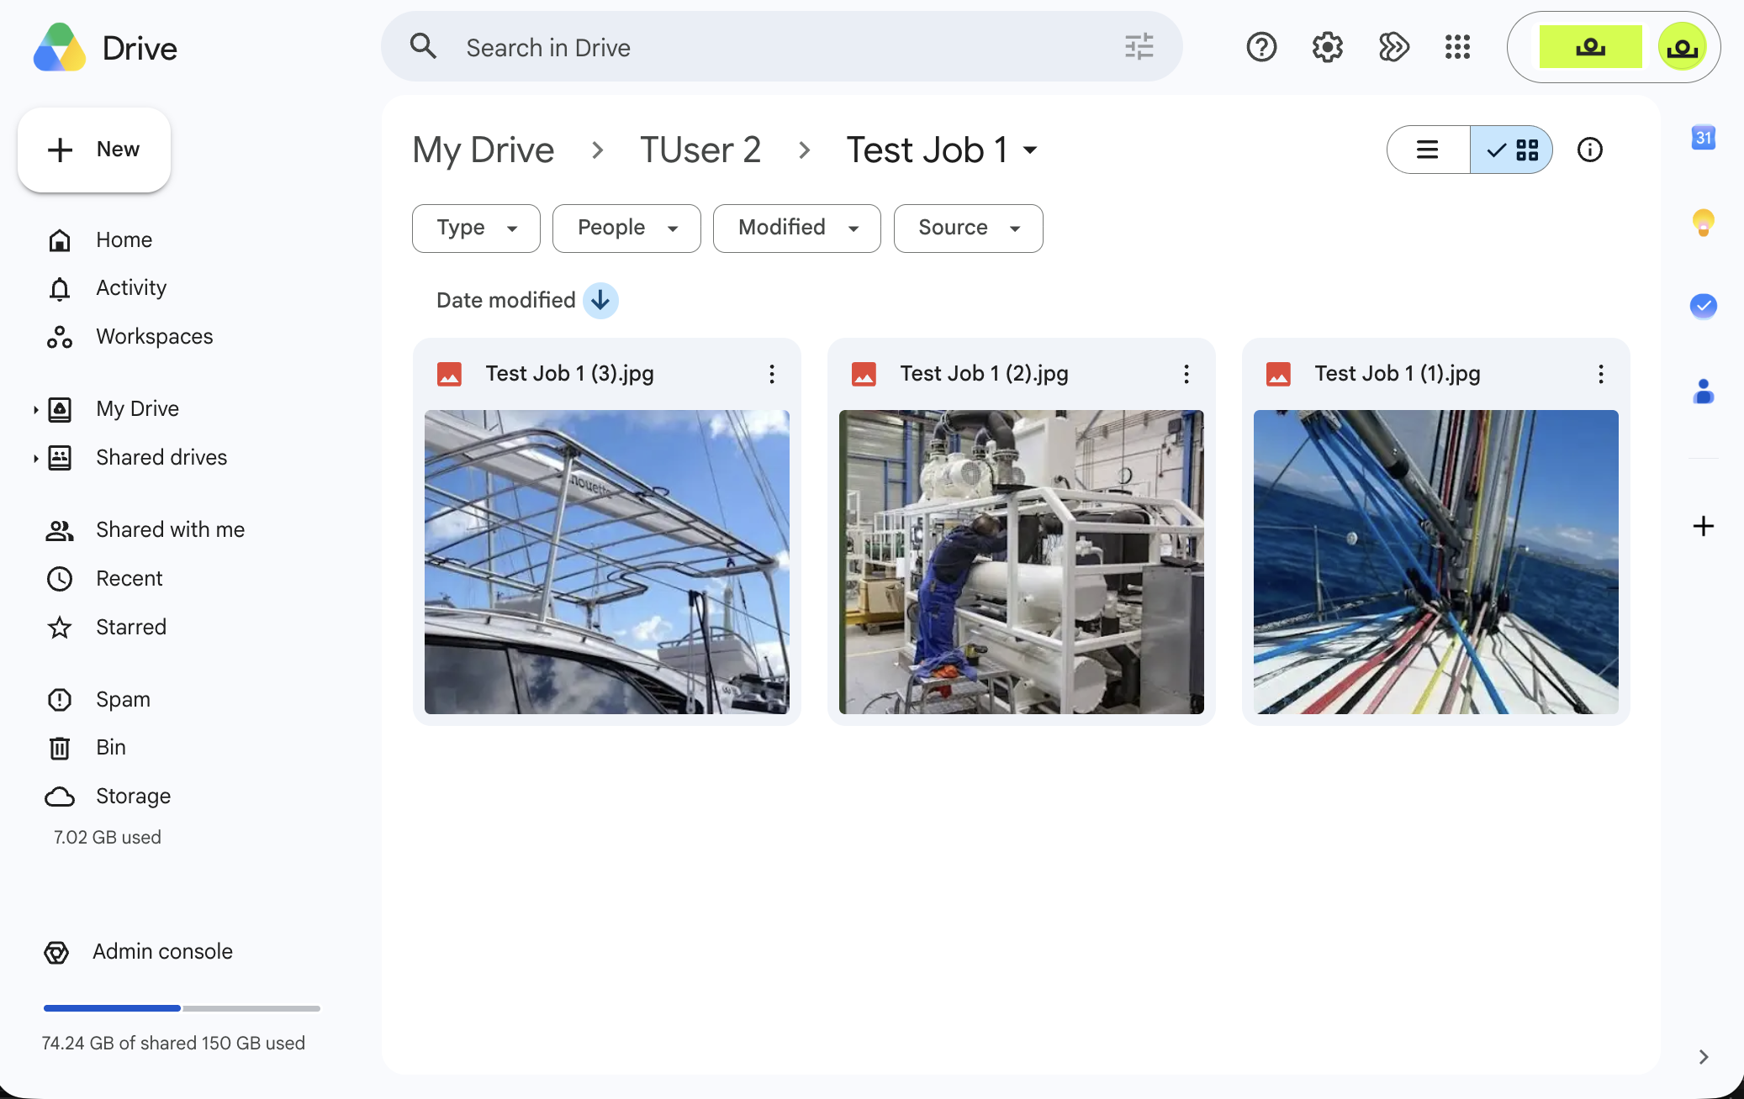Open Test Job 1 folder dropdown menu

1030,150
